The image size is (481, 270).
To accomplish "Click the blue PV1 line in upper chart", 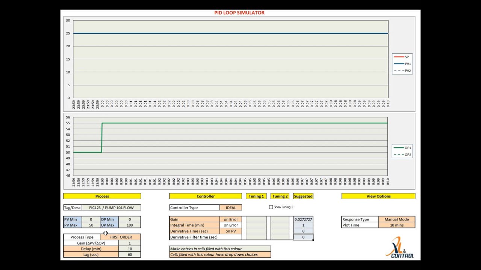I will coord(231,33).
